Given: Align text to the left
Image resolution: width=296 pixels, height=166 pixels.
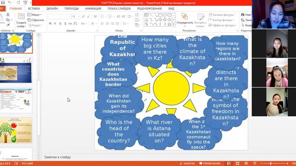Looking at the screenshot, I should 102,24.
